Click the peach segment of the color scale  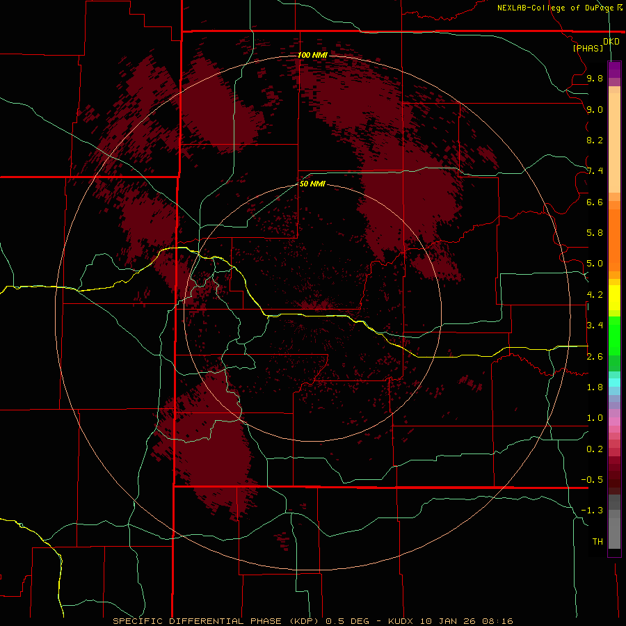[x=614, y=143]
